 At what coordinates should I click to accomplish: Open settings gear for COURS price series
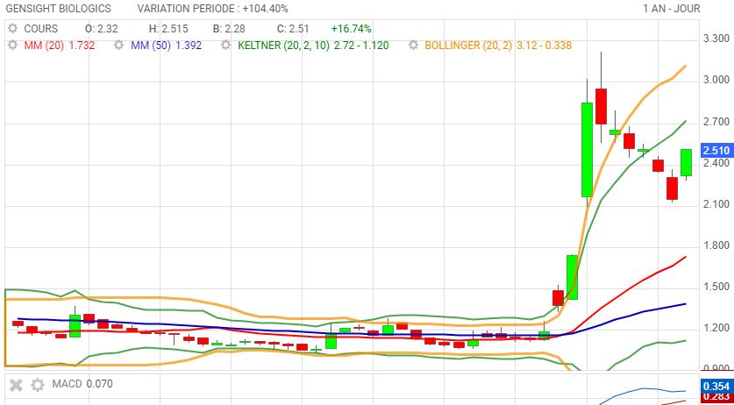(x=12, y=29)
